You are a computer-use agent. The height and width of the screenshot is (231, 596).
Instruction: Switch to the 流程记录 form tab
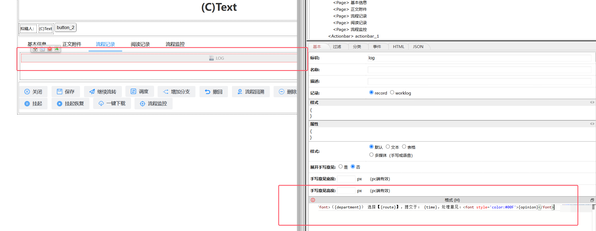point(106,44)
